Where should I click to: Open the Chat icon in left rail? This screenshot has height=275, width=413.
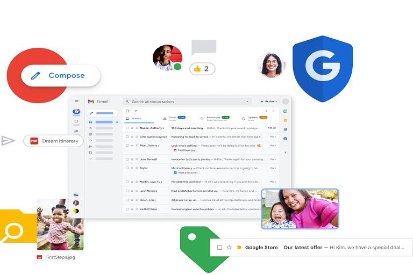click(x=76, y=121)
